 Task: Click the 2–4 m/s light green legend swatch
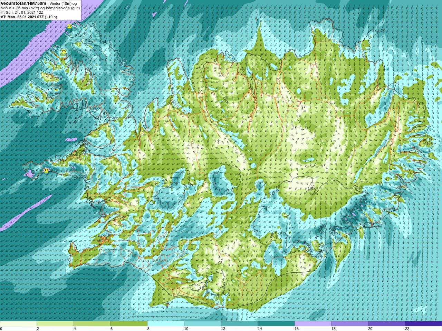(x=55, y=324)
